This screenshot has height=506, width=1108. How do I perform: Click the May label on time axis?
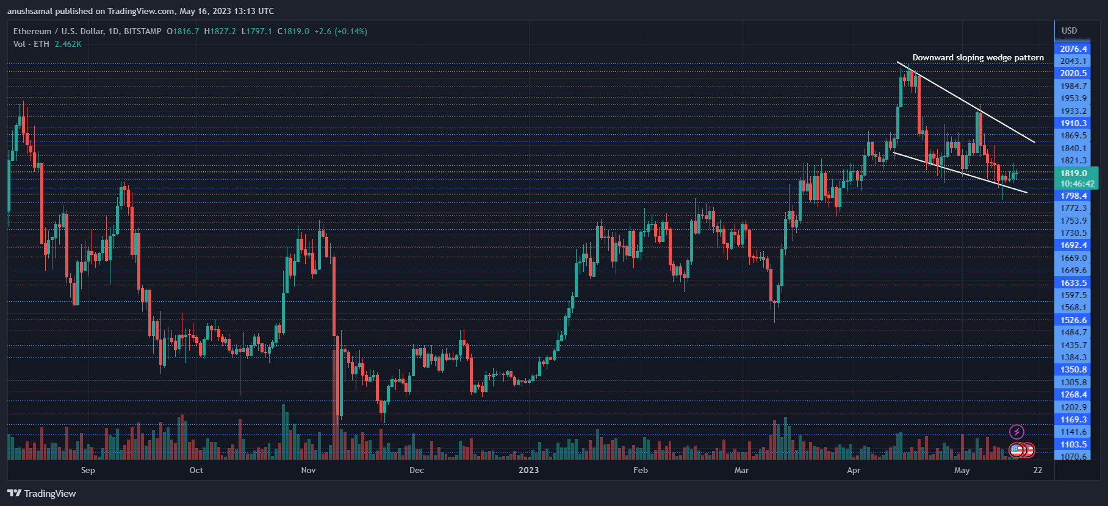point(962,470)
